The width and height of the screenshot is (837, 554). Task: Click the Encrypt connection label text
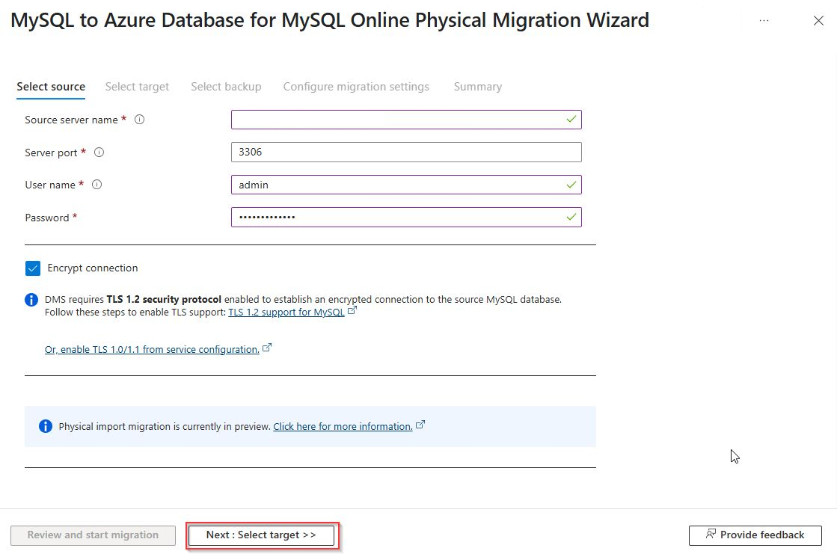pyautogui.click(x=92, y=268)
